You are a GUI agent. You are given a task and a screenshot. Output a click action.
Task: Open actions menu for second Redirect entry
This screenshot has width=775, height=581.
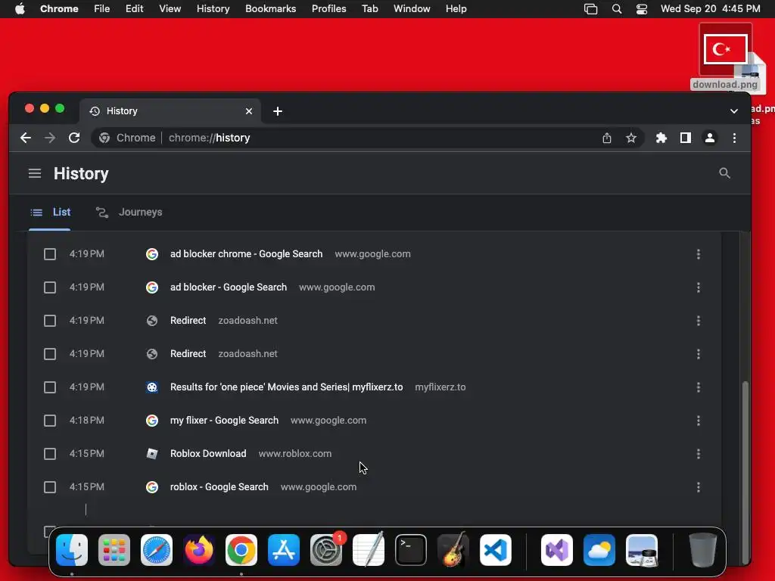699,354
